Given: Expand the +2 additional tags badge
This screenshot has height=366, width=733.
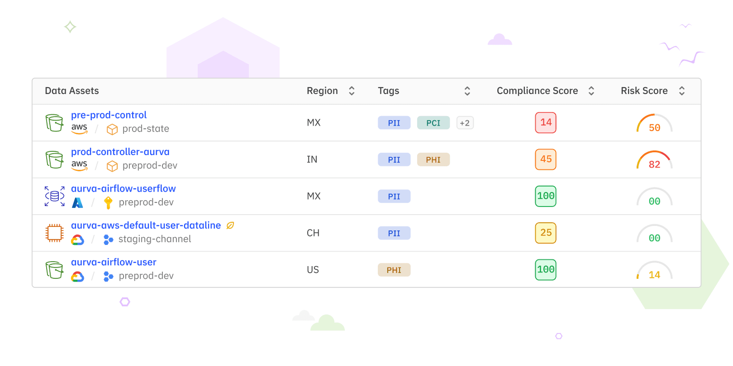Looking at the screenshot, I should click(465, 123).
